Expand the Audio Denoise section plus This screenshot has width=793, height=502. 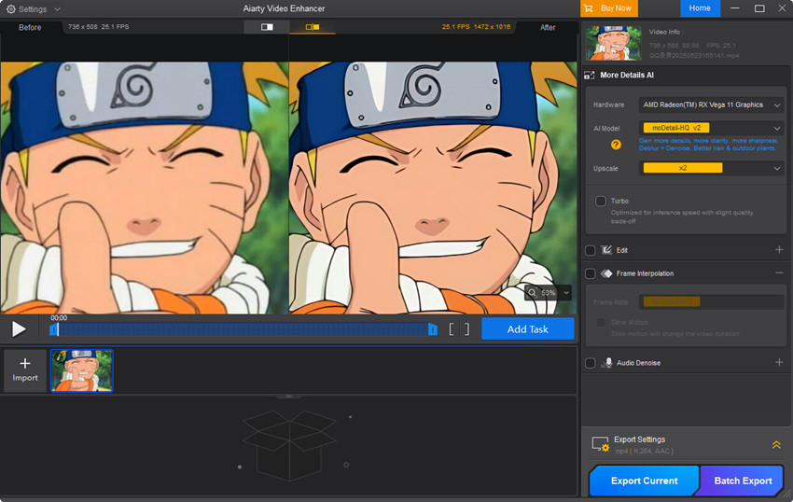coord(779,362)
